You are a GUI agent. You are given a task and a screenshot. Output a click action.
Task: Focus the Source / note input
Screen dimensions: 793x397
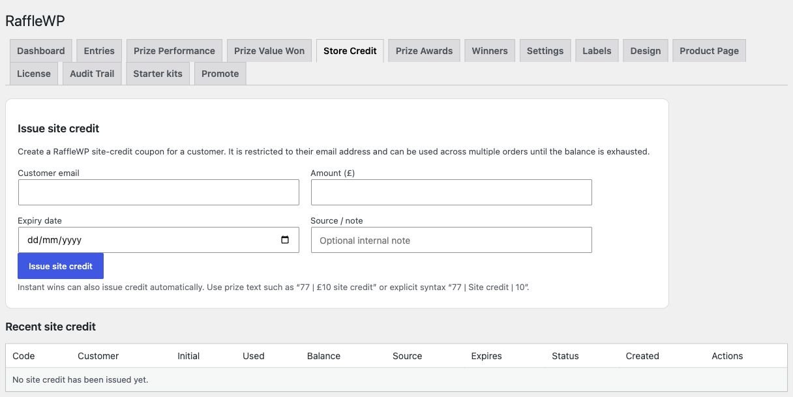coord(451,240)
